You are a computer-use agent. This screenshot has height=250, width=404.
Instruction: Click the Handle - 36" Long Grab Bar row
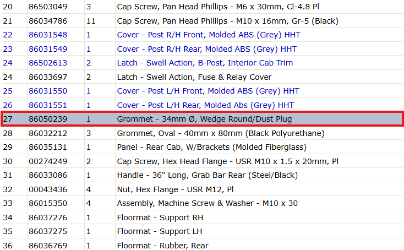pyautogui.click(x=202, y=175)
